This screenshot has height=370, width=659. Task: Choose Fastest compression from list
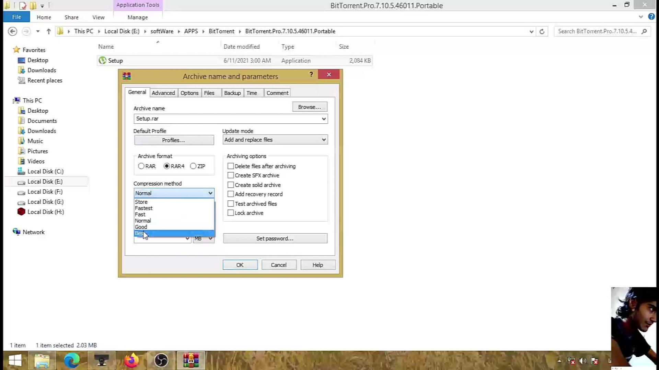pyautogui.click(x=174, y=208)
